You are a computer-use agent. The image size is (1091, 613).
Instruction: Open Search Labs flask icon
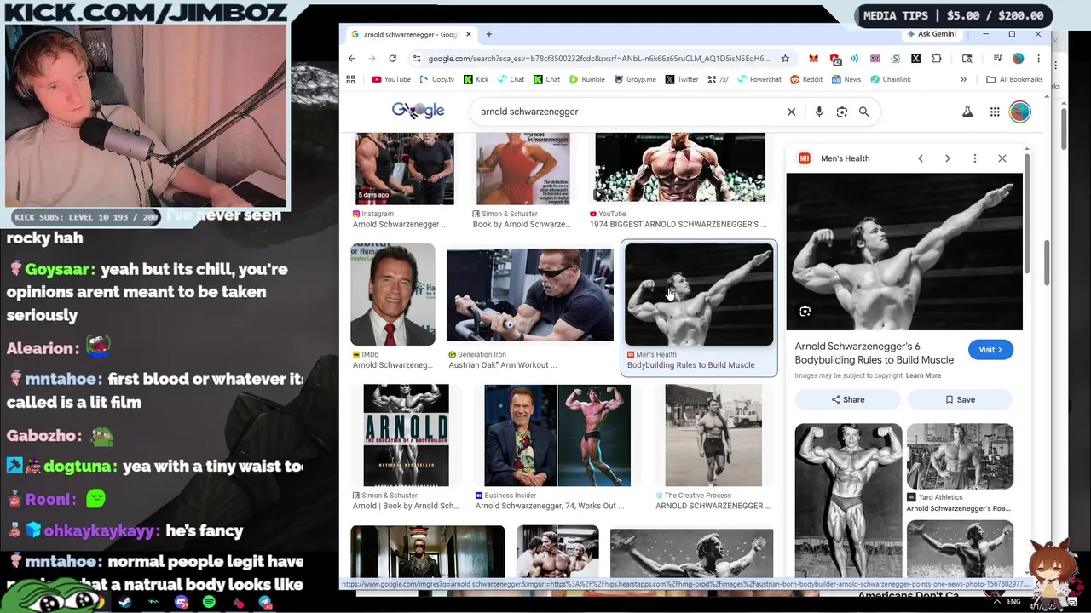[967, 112]
